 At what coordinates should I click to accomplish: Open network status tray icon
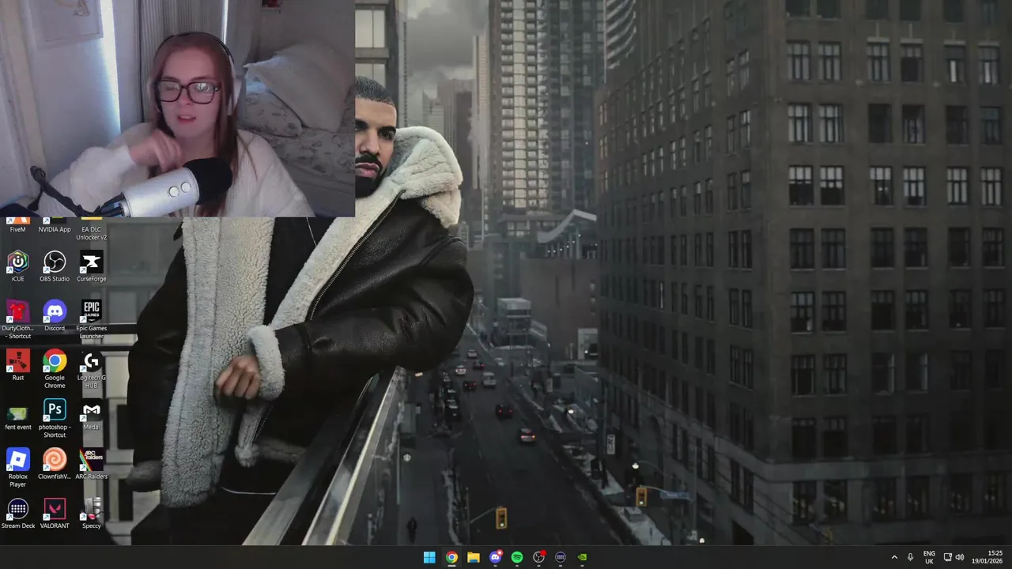pyautogui.click(x=948, y=557)
